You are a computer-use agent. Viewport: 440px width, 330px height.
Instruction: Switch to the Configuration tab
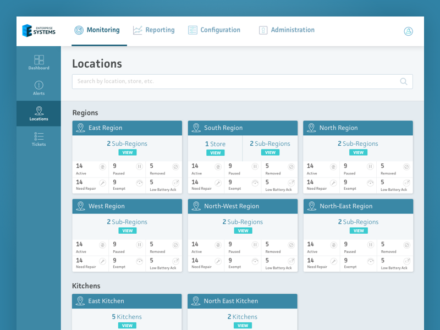pos(214,30)
